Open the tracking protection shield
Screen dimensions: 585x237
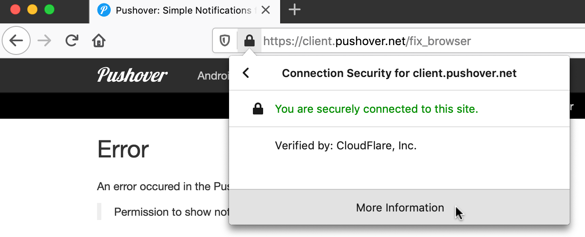pos(225,41)
